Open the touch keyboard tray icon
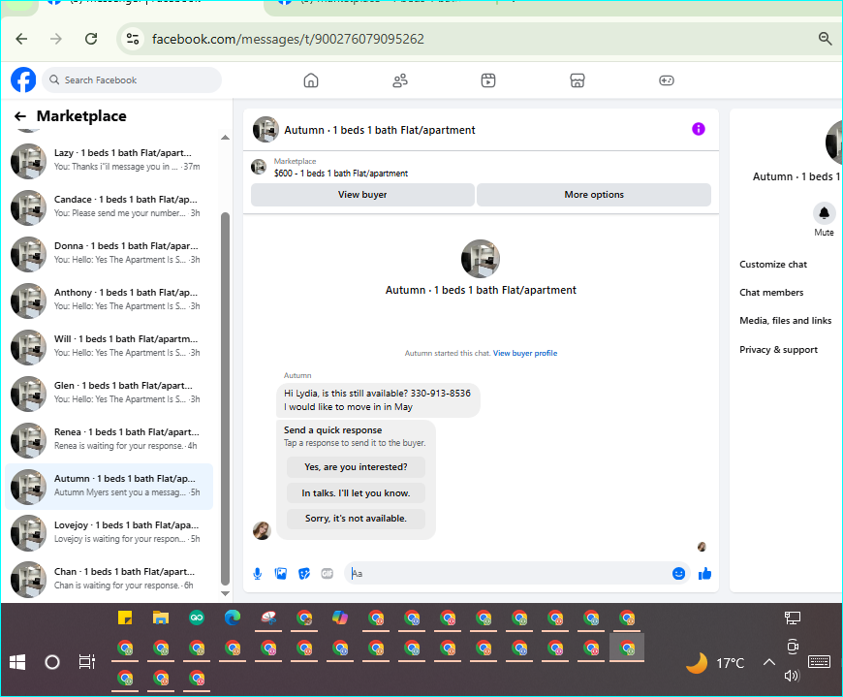Image resolution: width=843 pixels, height=697 pixels. point(820,662)
